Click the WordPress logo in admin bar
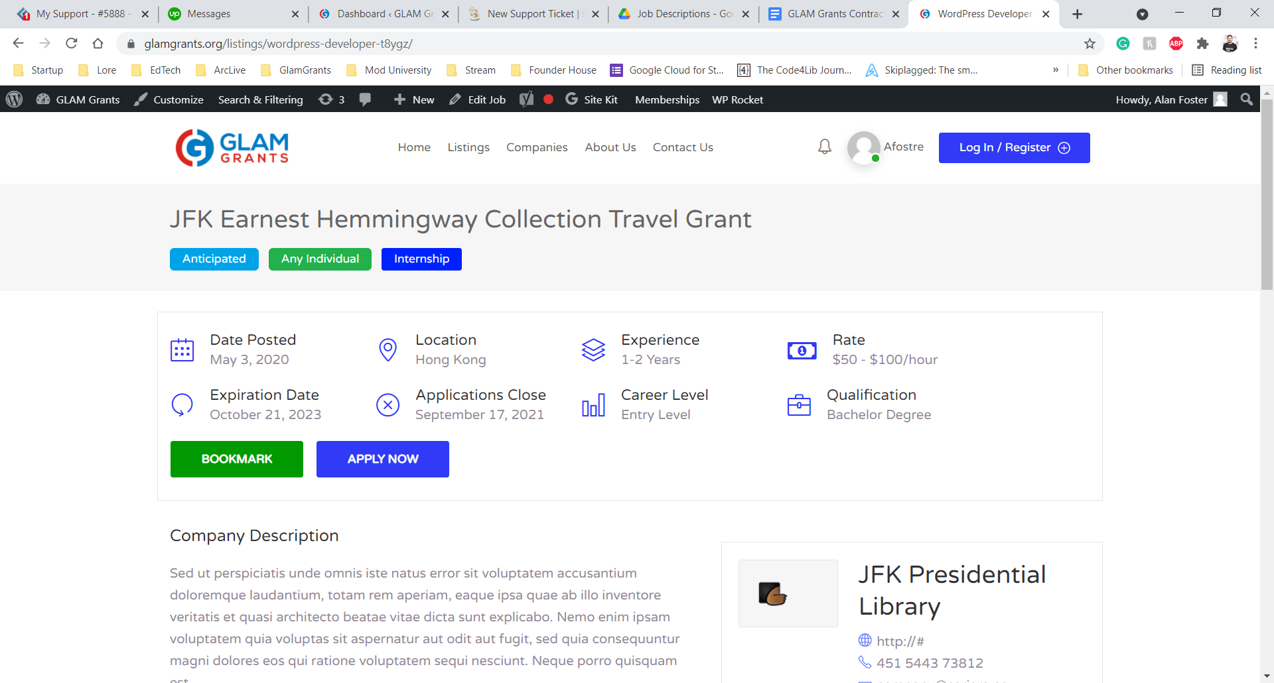 point(14,99)
